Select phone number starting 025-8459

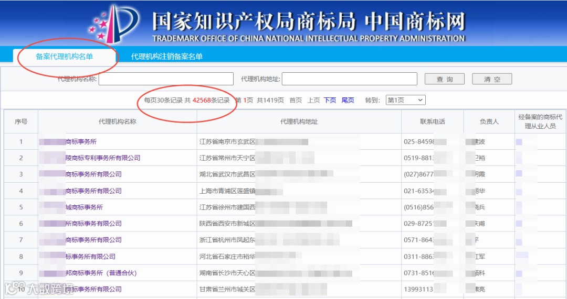419,142
